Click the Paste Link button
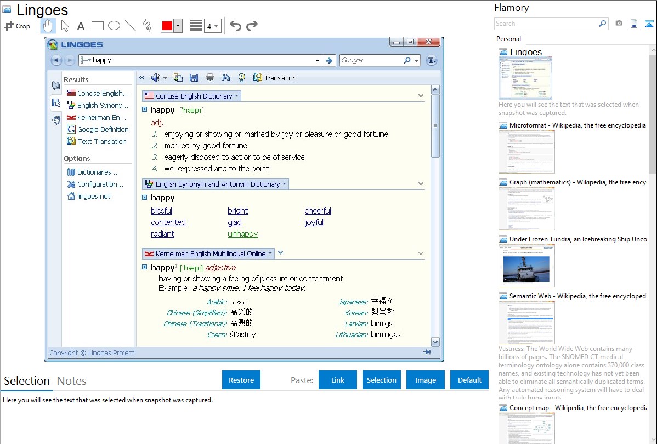This screenshot has width=657, height=444. coord(338,380)
